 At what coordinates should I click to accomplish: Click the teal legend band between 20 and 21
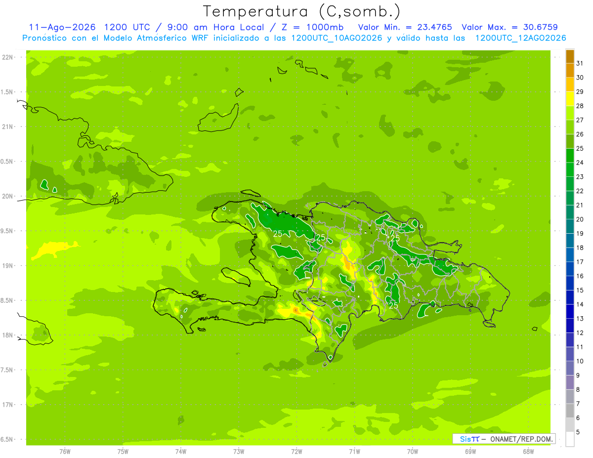pyautogui.click(x=570, y=212)
